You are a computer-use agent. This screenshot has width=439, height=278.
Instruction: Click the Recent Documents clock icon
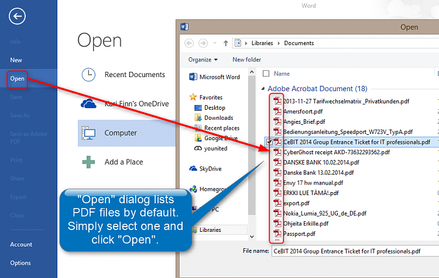[x=88, y=75]
